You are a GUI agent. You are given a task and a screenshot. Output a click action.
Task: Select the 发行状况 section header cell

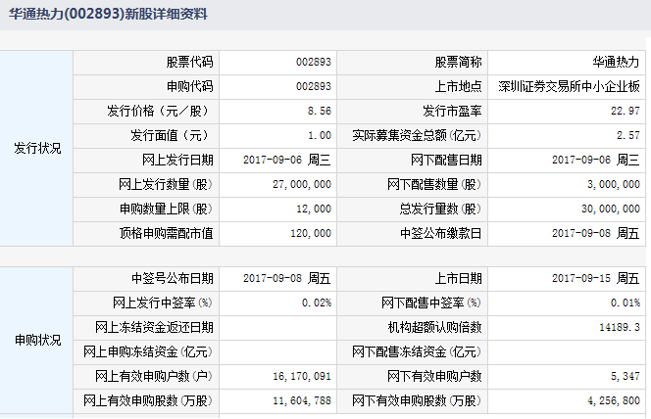click(x=36, y=148)
